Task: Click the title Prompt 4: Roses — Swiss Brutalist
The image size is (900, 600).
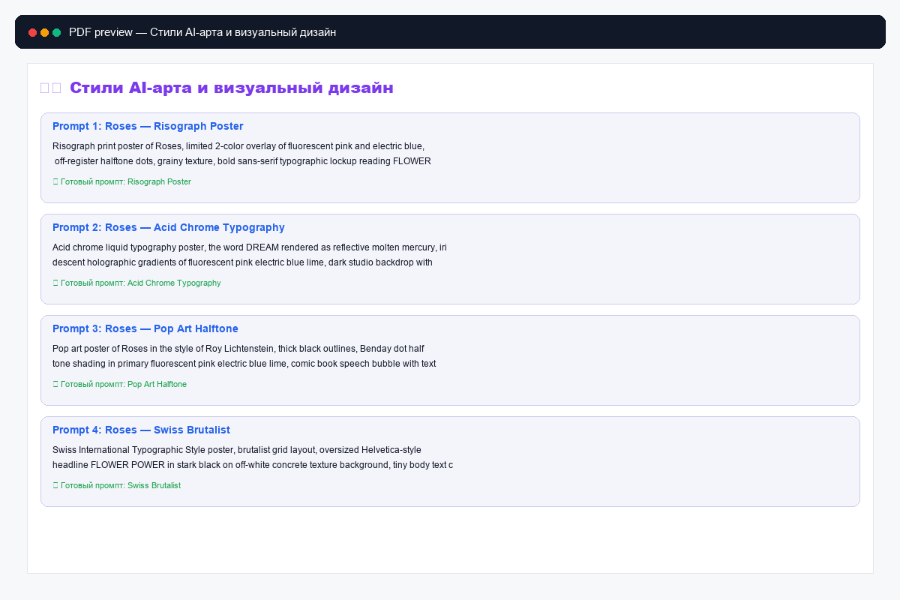Action: (x=141, y=430)
